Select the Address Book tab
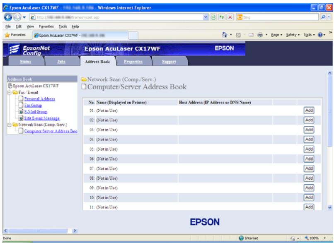334x243 pixels. pos(97,62)
